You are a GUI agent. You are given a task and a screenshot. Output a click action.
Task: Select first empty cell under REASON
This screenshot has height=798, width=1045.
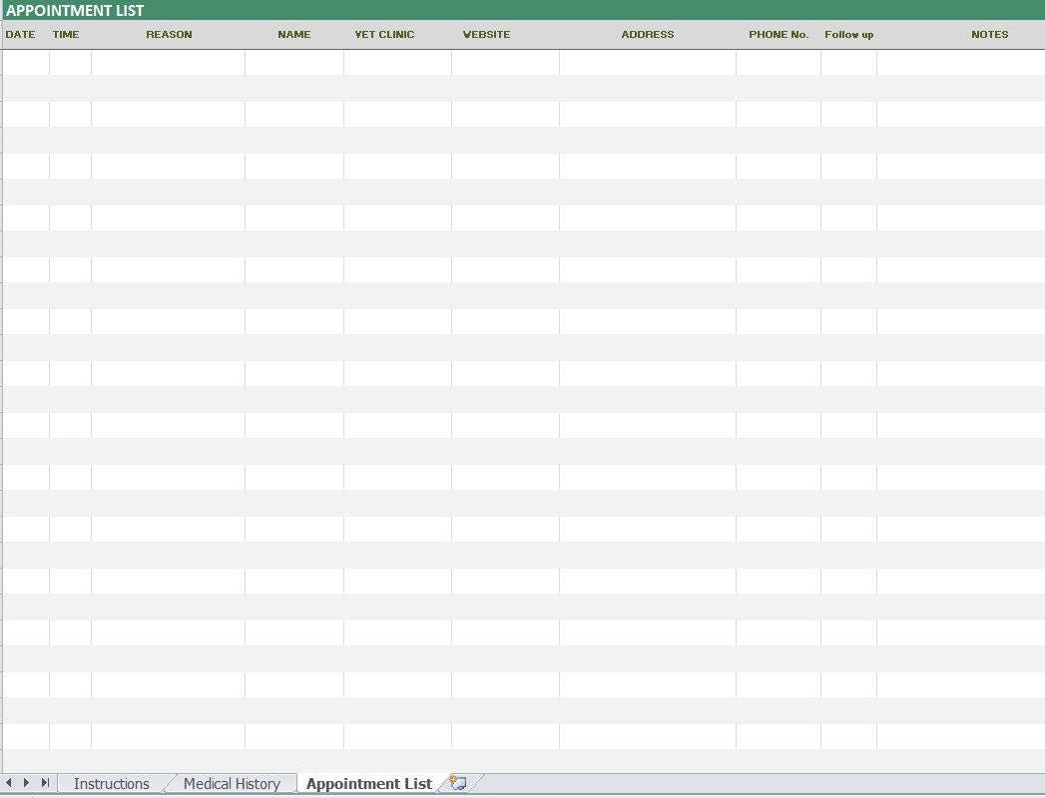tap(168, 63)
